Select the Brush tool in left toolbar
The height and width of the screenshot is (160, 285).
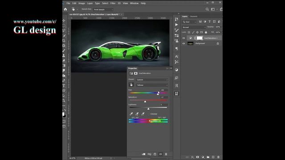(x=64, y=51)
